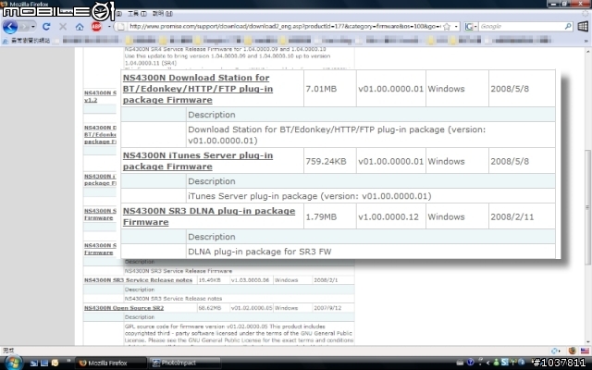Viewport: 592px width, 370px height.
Task: Reload the page with the refresh icon
Action: (x=46, y=27)
